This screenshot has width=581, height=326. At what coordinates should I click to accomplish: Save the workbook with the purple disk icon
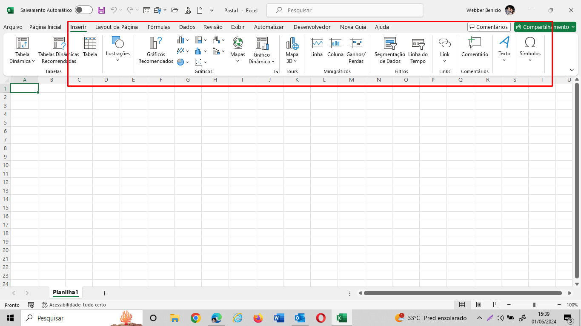click(101, 10)
